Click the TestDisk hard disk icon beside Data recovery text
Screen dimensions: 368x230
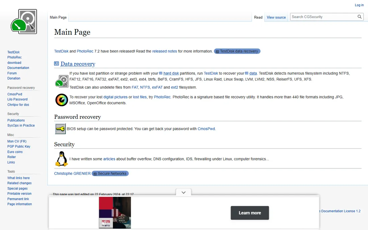point(62,81)
